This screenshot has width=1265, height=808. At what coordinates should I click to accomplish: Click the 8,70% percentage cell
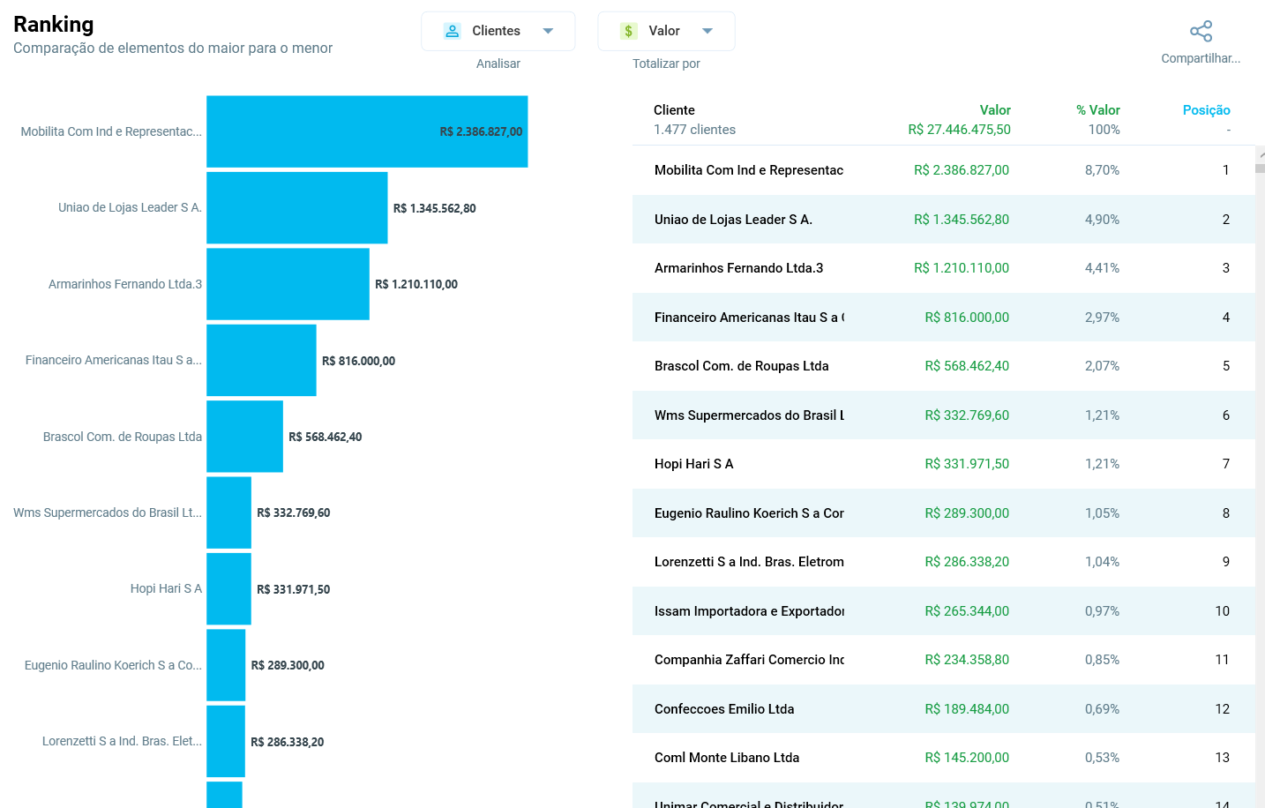tap(1102, 170)
